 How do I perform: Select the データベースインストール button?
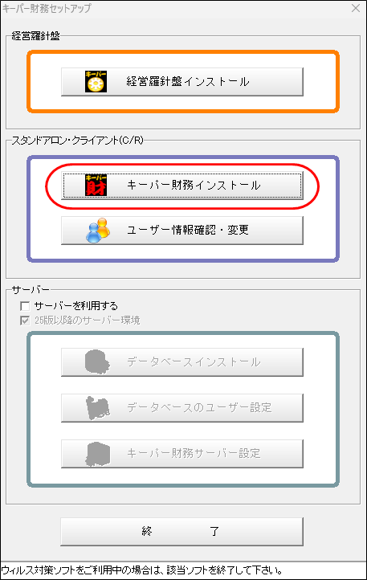pyautogui.click(x=182, y=362)
